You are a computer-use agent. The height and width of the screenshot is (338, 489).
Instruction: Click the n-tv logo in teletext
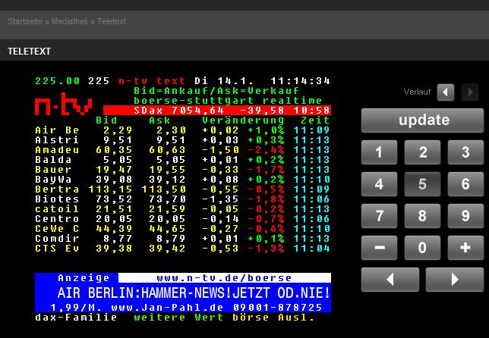click(64, 104)
